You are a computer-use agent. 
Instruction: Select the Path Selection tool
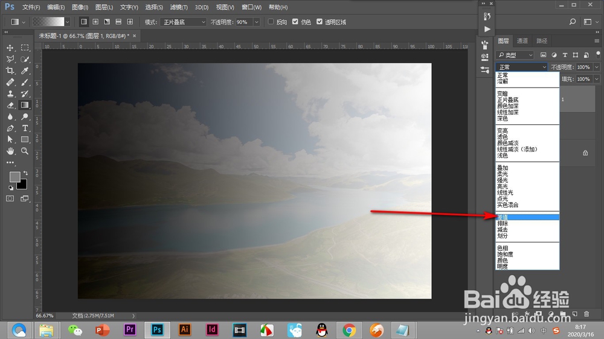tap(10, 139)
